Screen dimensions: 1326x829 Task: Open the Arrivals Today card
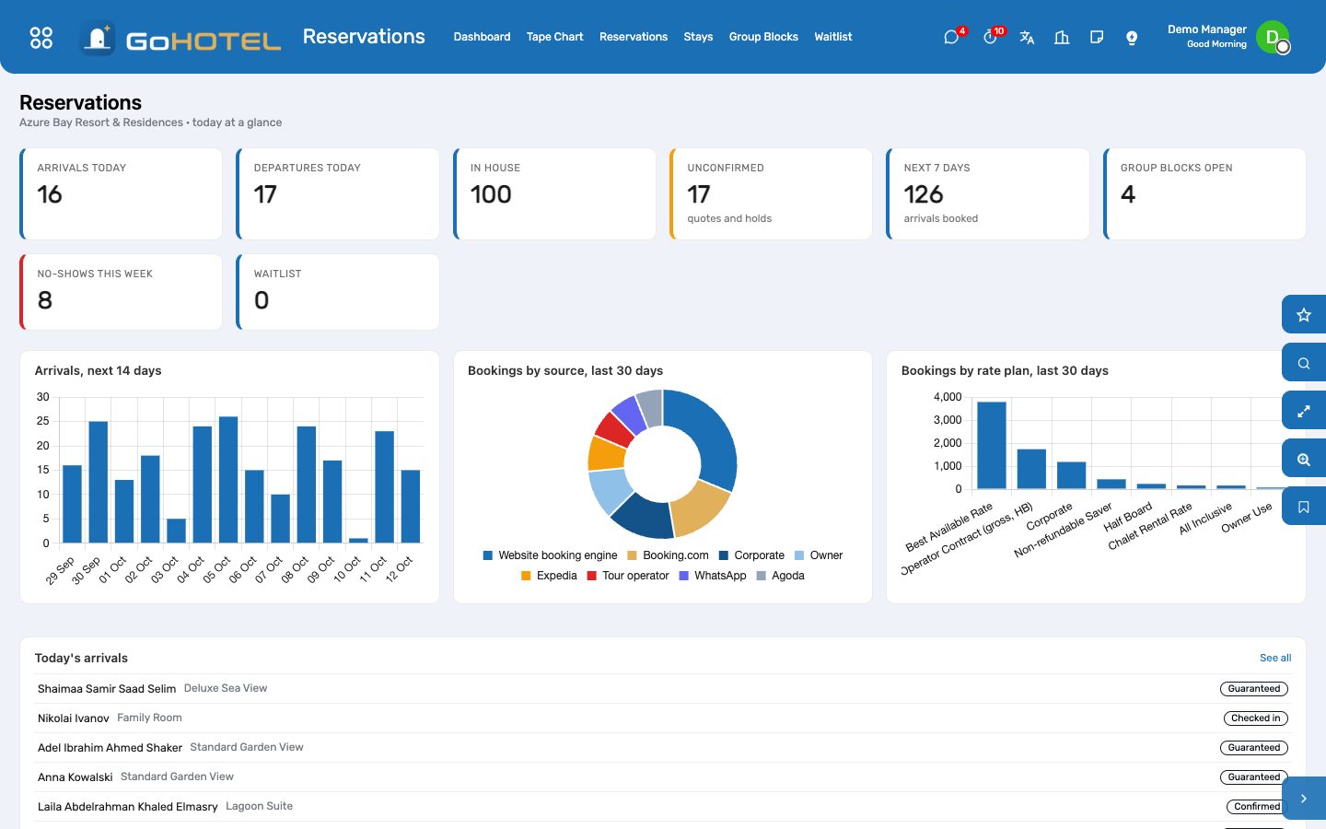point(121,193)
